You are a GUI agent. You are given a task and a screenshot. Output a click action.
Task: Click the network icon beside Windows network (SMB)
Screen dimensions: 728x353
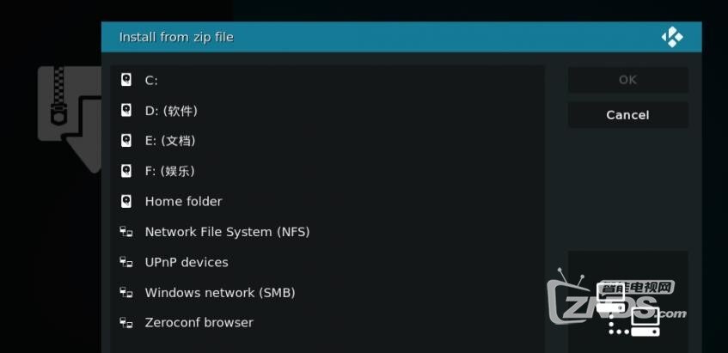click(125, 292)
